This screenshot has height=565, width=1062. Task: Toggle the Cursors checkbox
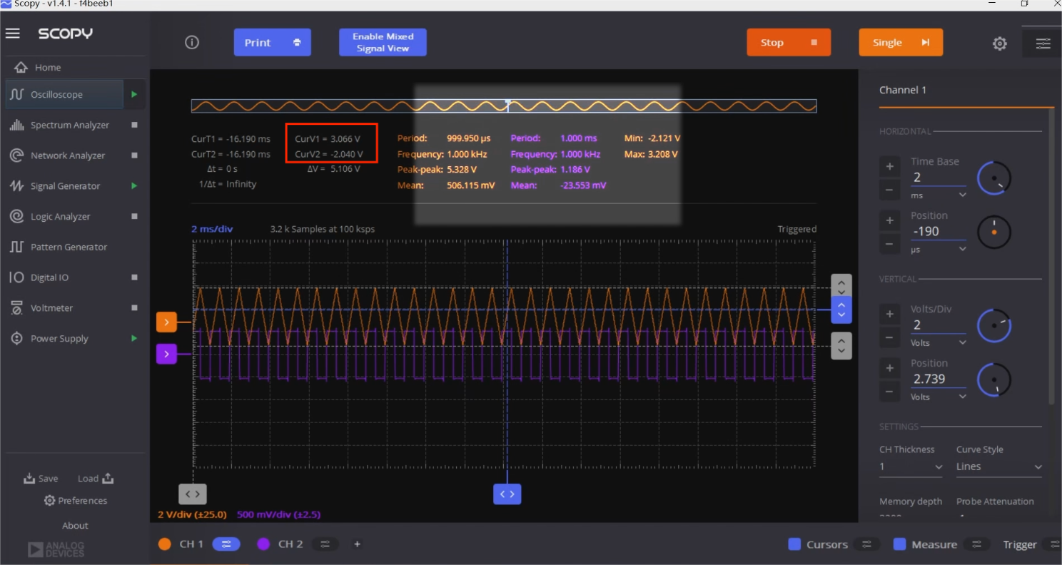794,544
